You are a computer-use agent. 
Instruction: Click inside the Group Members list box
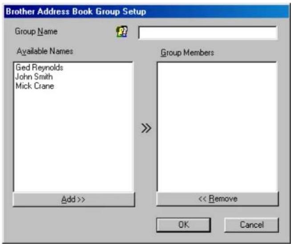217,127
